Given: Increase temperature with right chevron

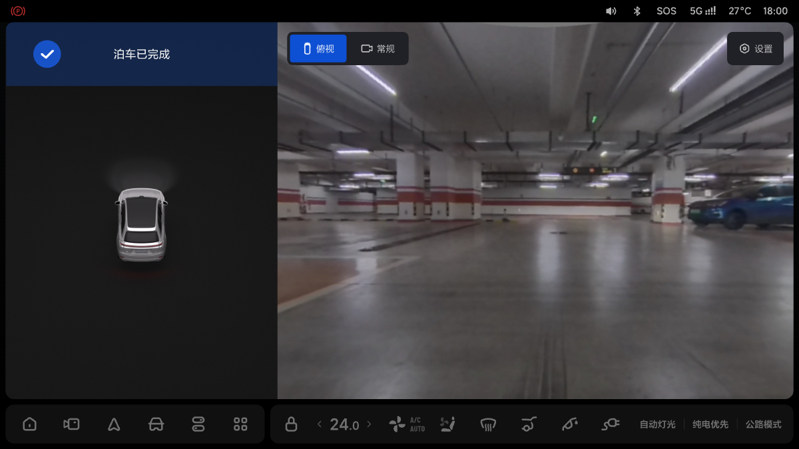Looking at the screenshot, I should point(370,424).
